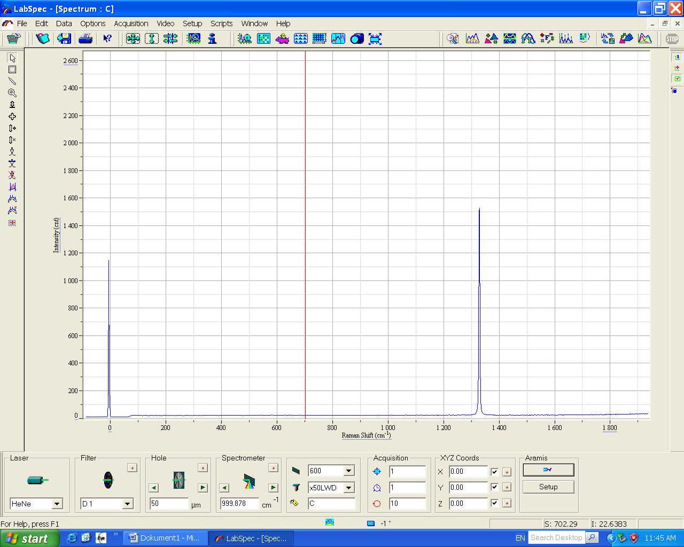Screen dimensions: 684x547
Task: Click the open file toolbar icon
Action: coord(43,38)
